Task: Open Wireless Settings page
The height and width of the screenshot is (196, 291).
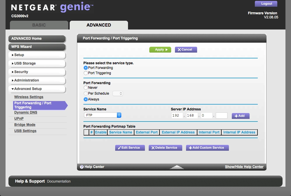Action: coord(29,97)
